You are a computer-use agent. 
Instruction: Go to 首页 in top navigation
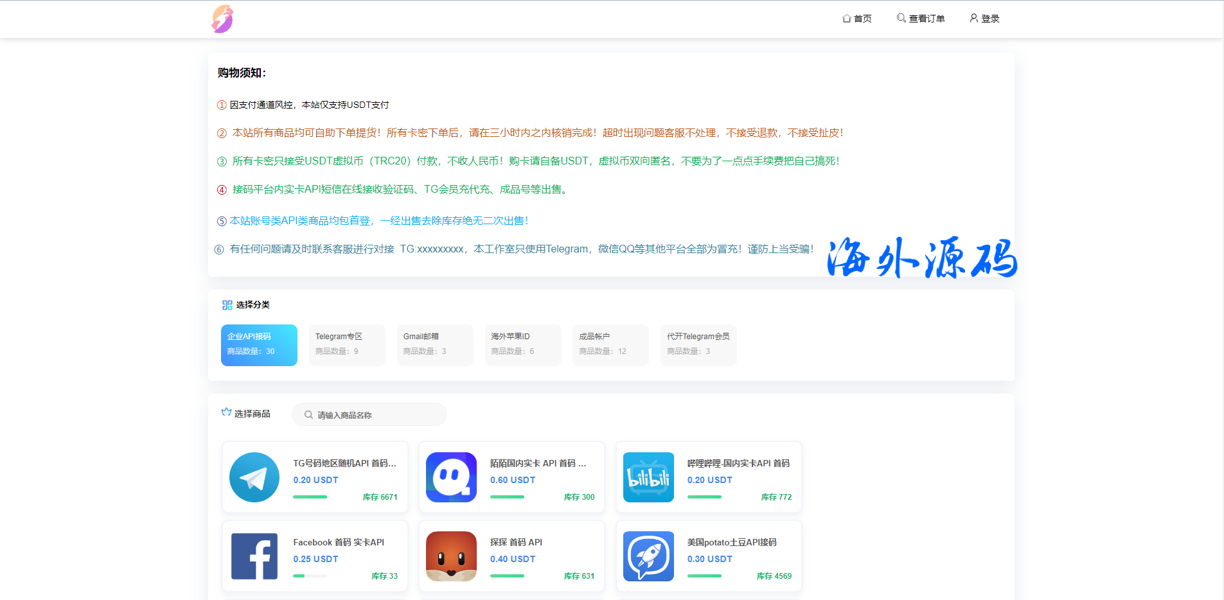[857, 19]
